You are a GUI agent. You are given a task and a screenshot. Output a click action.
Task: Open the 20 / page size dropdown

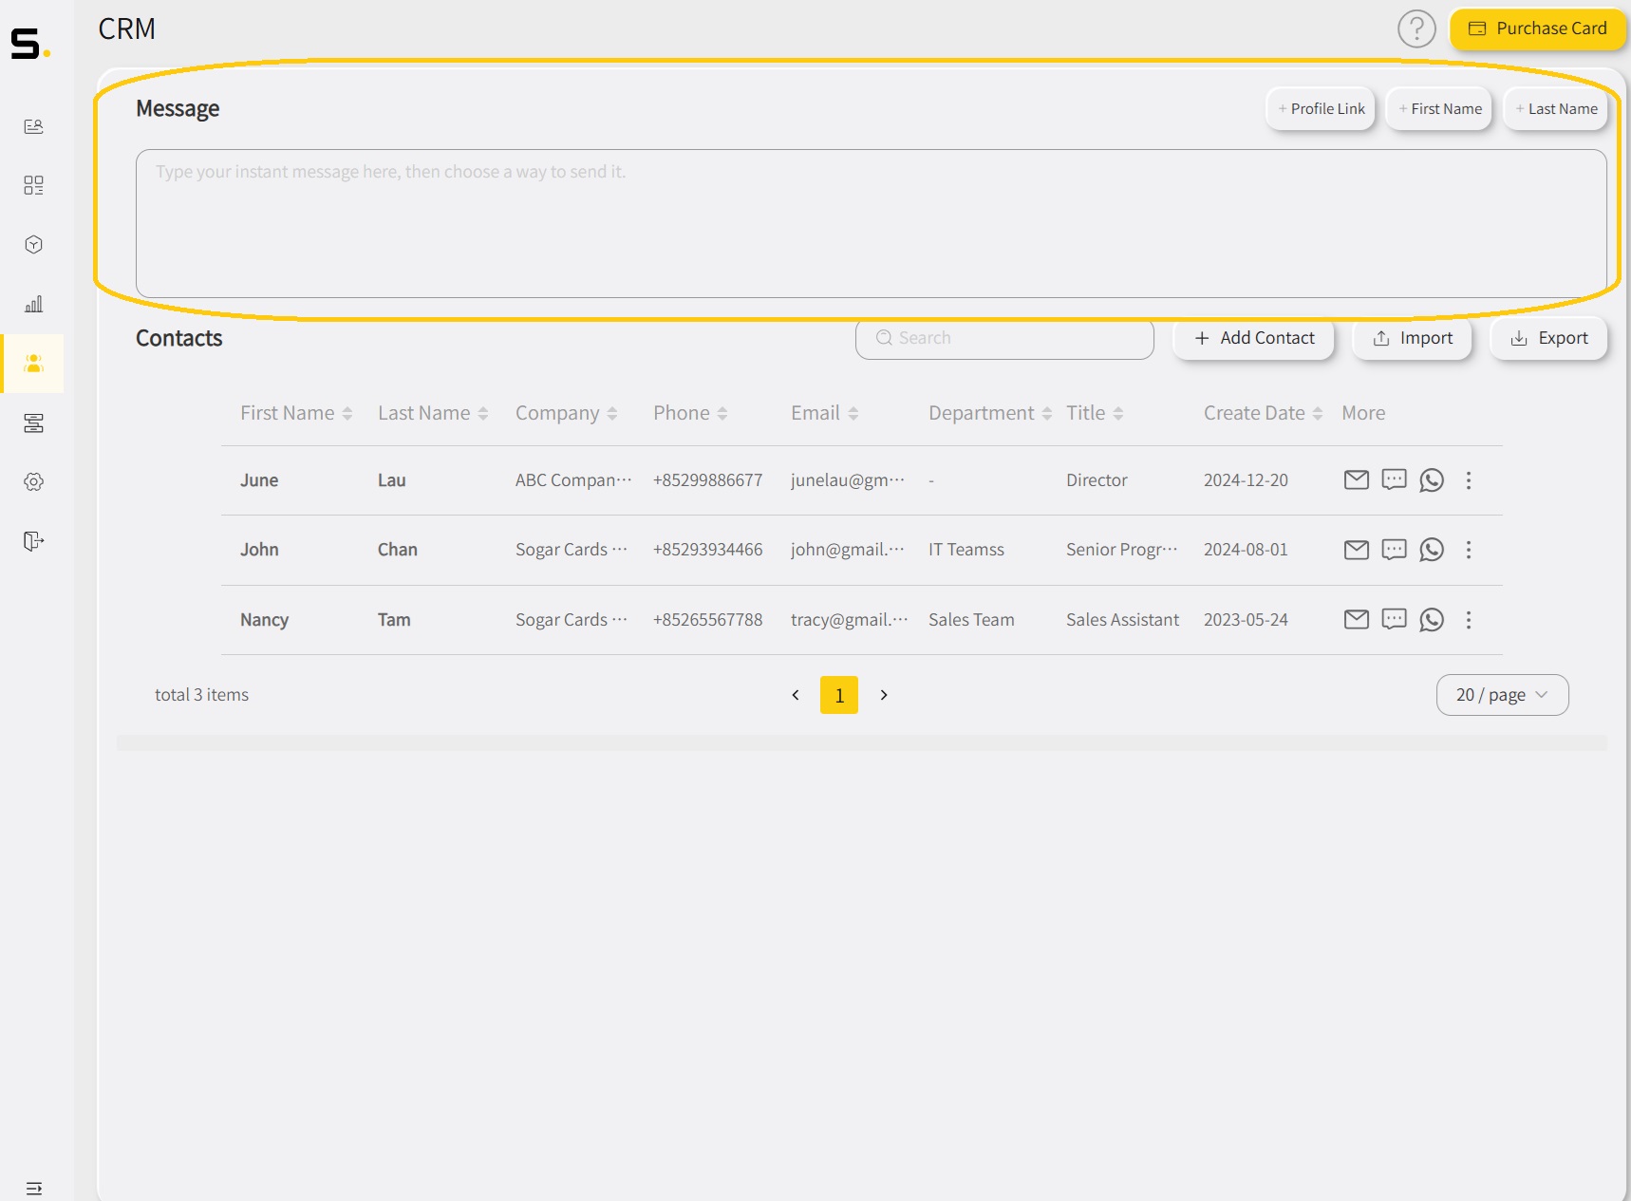(x=1502, y=695)
